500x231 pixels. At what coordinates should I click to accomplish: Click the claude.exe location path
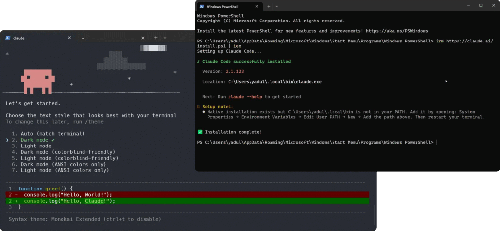click(x=274, y=82)
